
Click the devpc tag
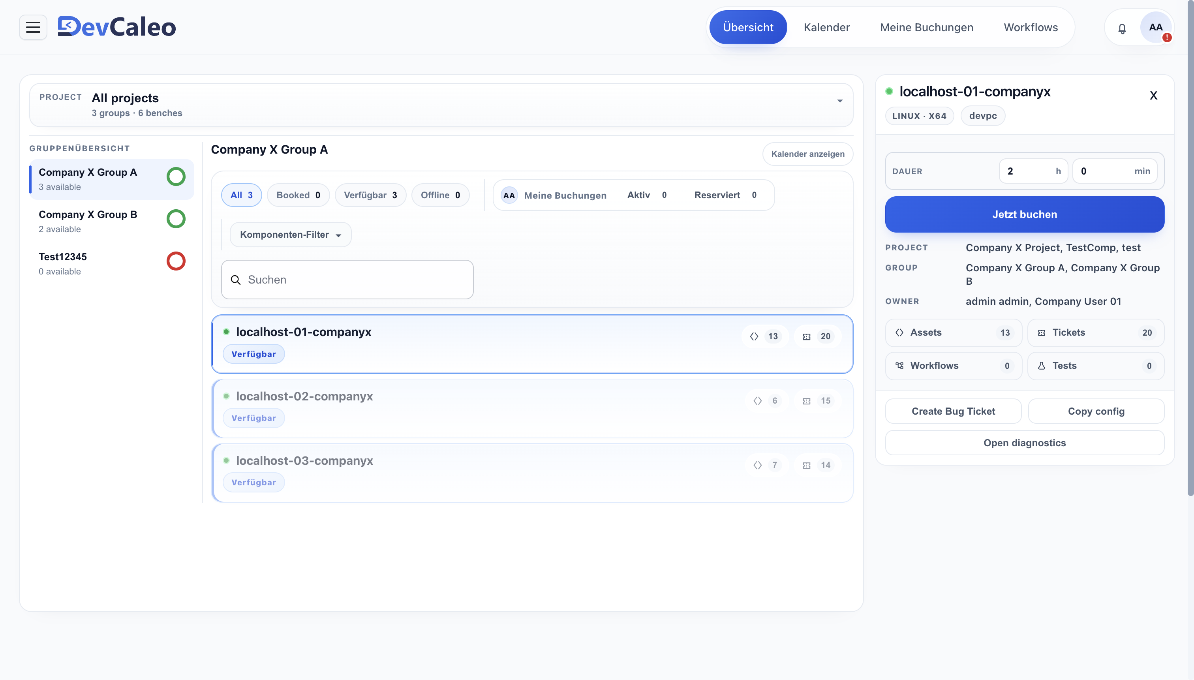point(982,116)
